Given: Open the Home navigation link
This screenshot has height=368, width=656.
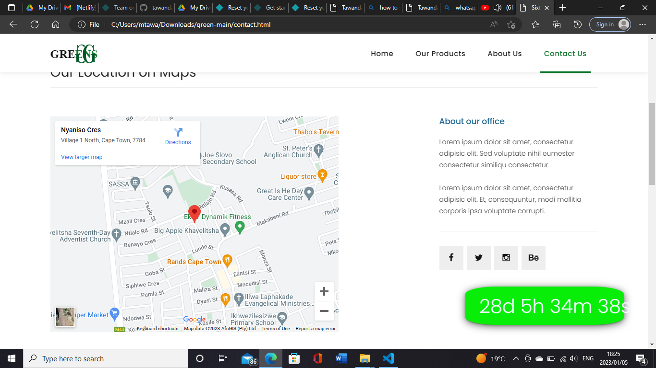Looking at the screenshot, I should 382,54.
